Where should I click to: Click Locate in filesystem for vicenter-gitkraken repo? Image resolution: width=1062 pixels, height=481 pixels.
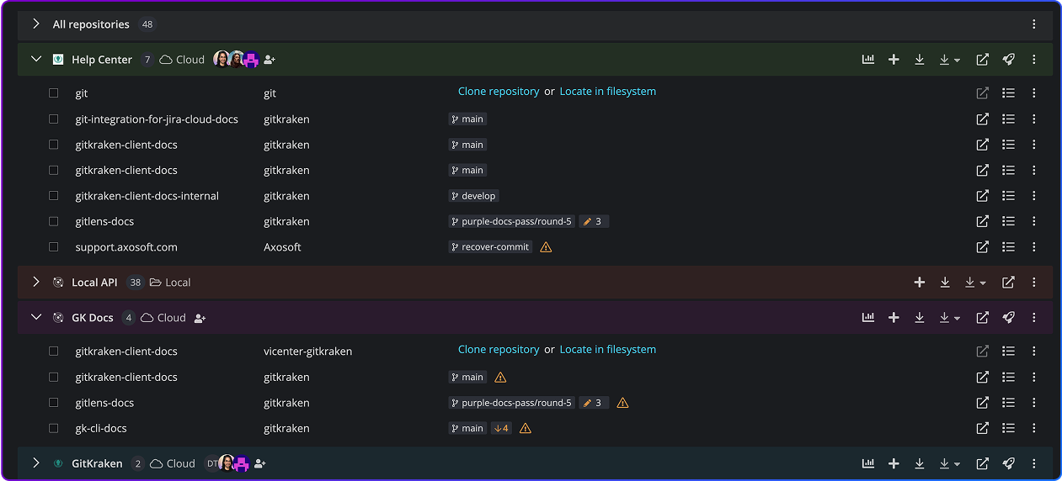pos(607,350)
